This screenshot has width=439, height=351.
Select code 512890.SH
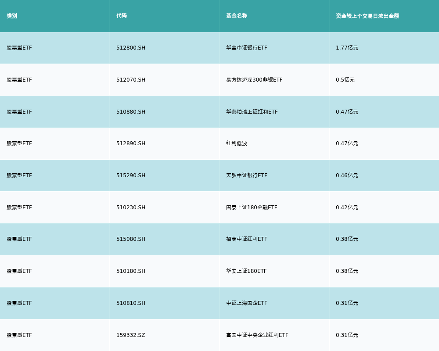pos(131,143)
